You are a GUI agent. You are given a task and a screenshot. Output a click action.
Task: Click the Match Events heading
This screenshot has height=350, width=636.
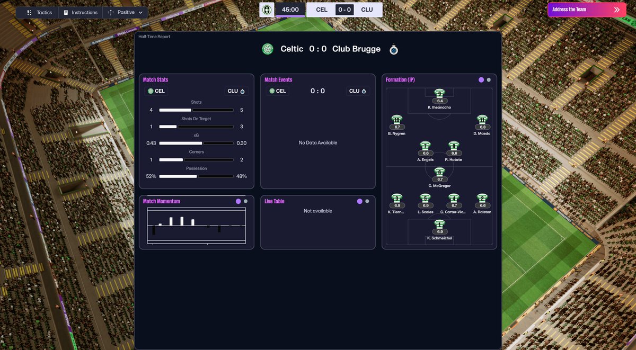coord(278,80)
